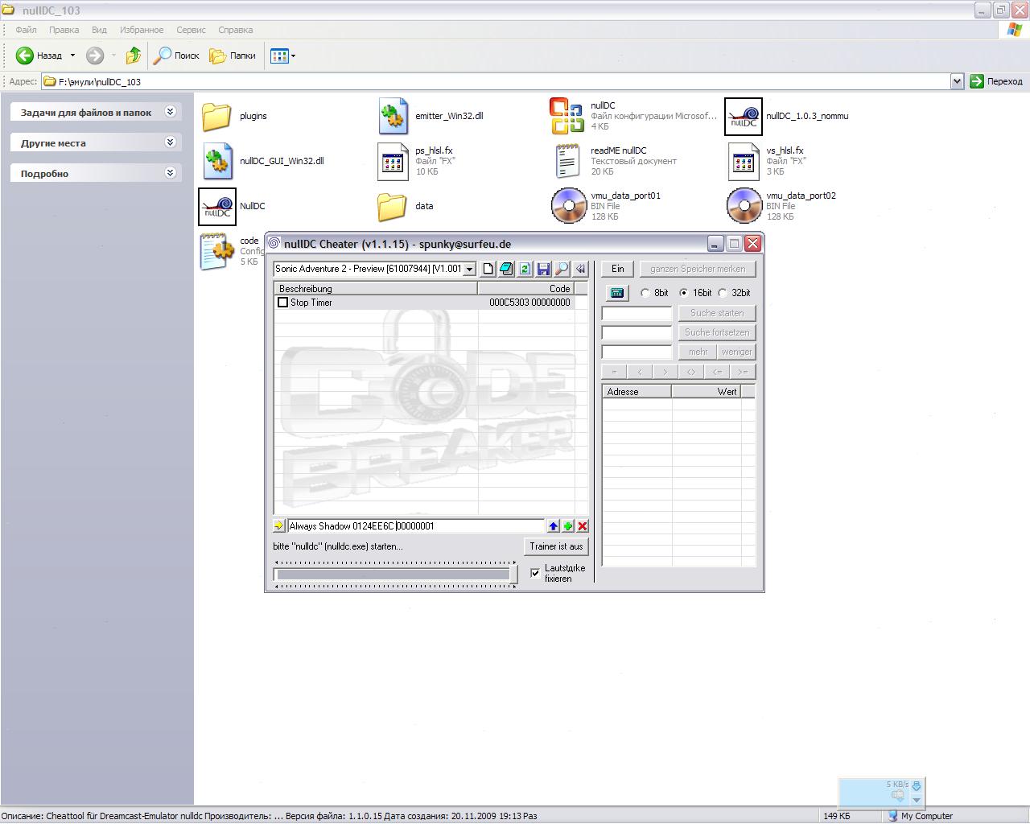This screenshot has width=1030, height=824.
Task: Open the Explorer address bar dropdown
Action: [957, 81]
